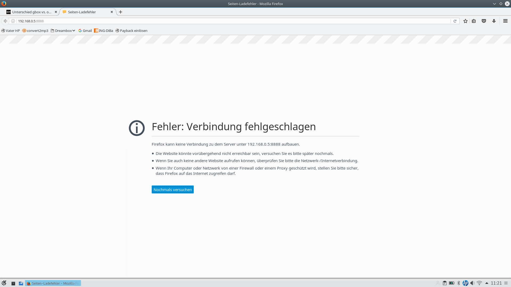
Task: Open the downloads arrow icon
Action: coord(494,21)
